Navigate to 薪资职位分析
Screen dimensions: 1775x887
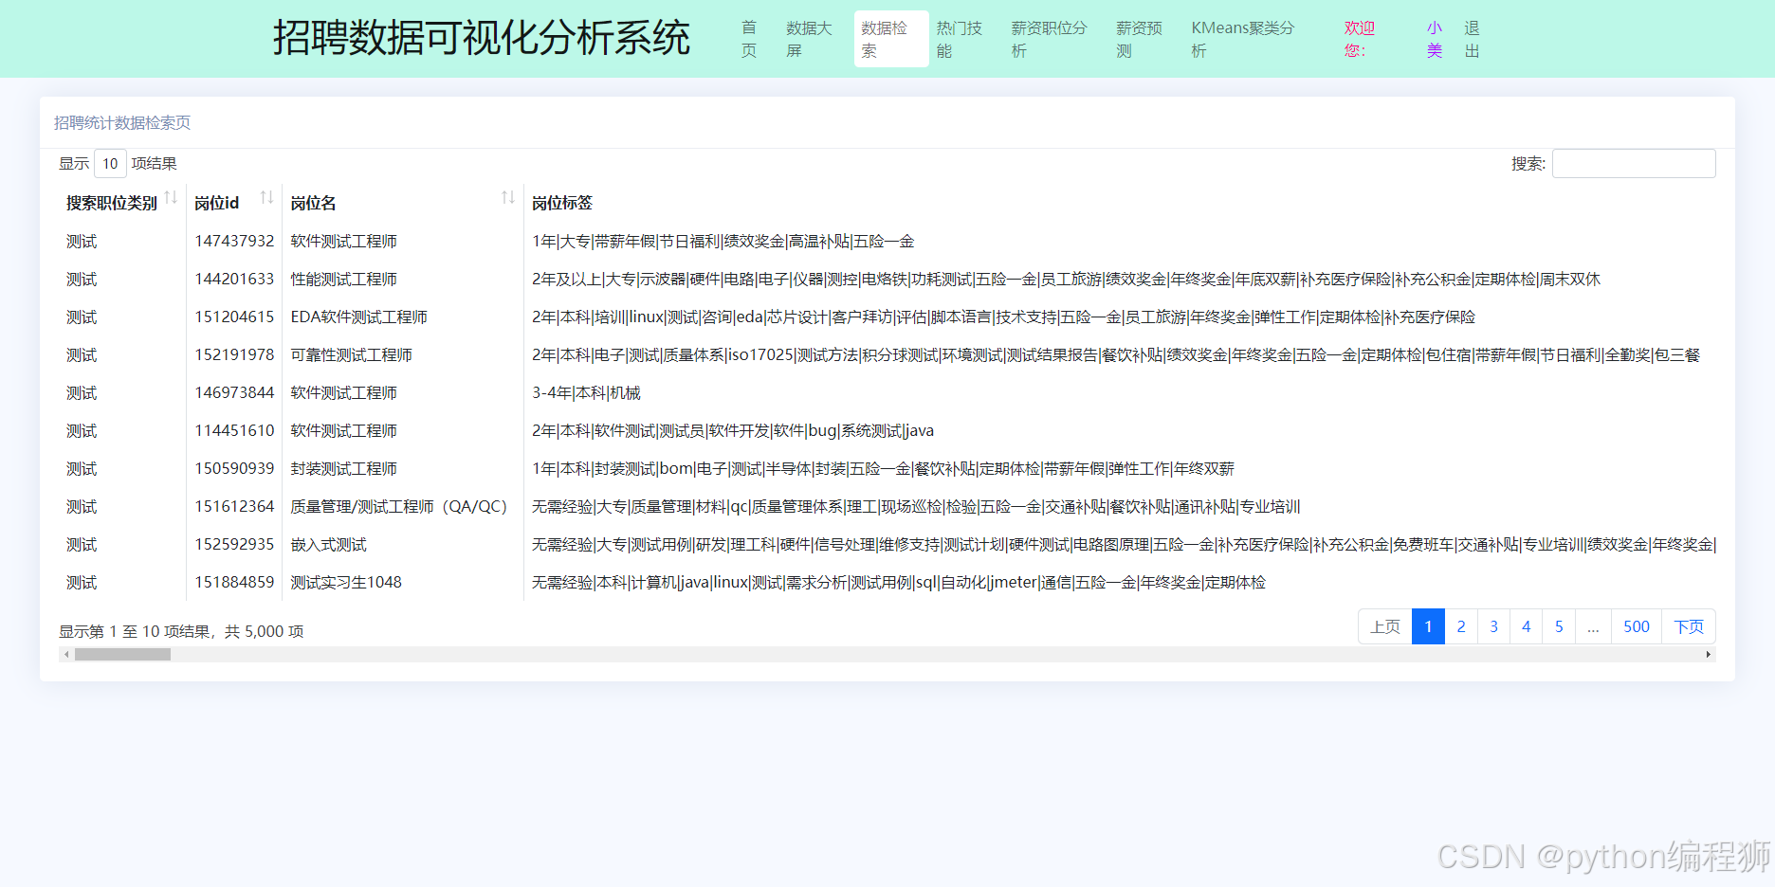pos(1047,39)
